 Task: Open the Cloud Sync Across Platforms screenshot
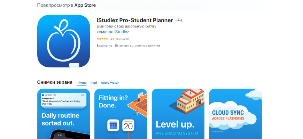[x=235, y=114]
